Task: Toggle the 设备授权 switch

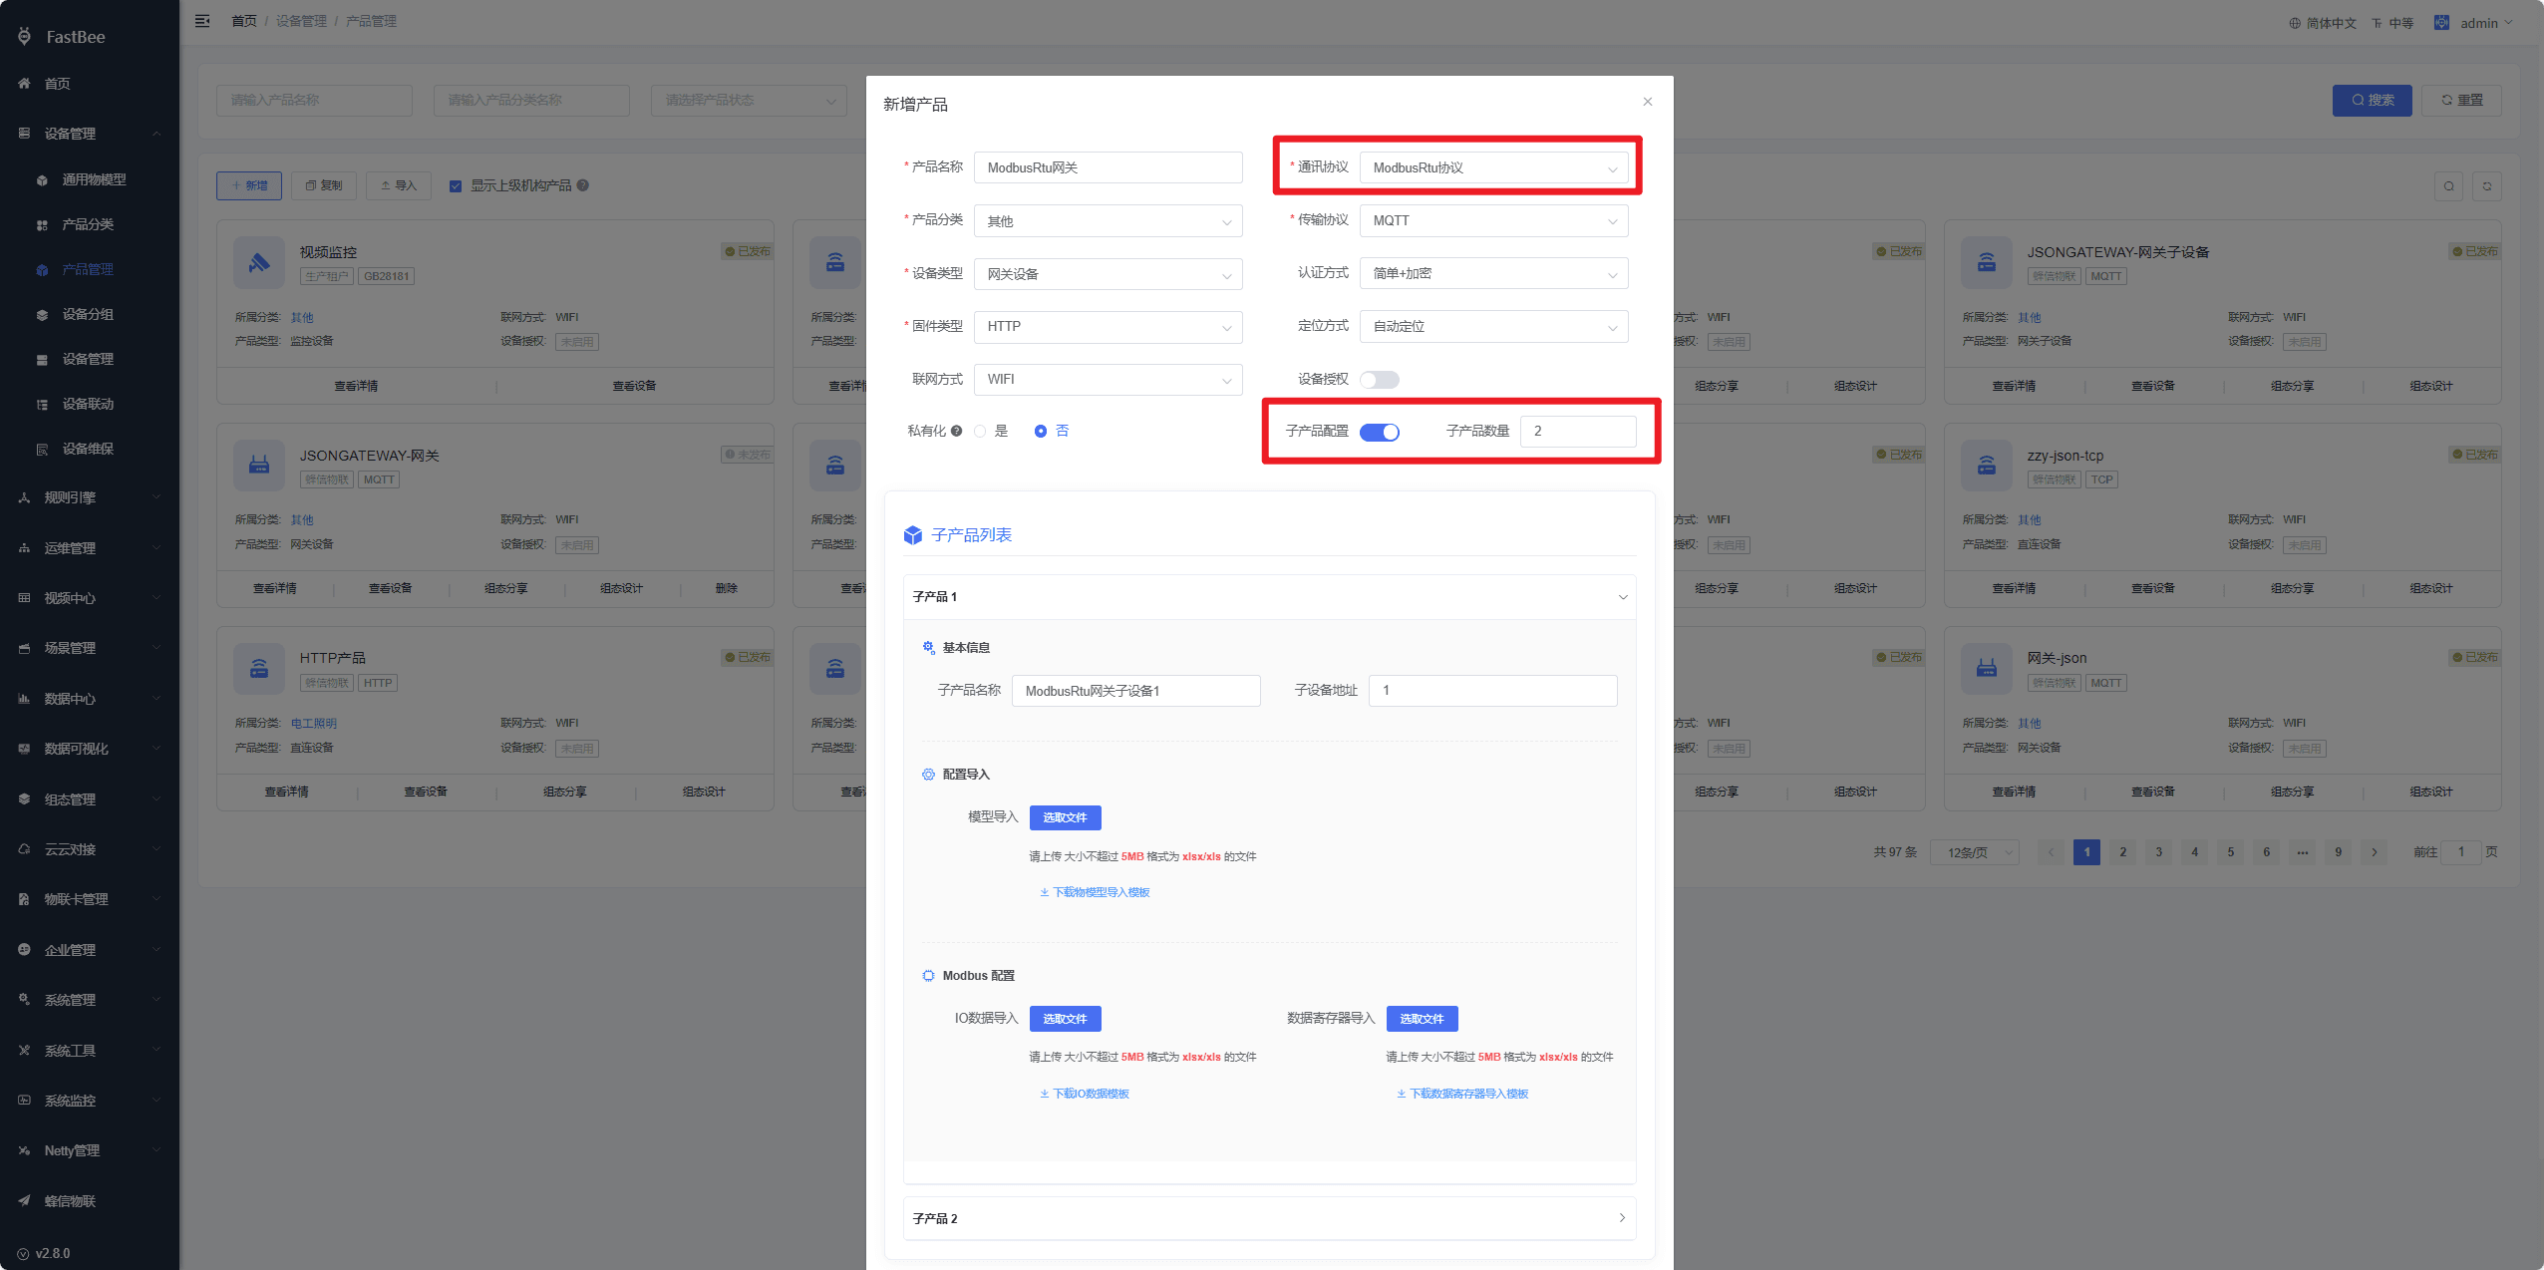Action: pos(1380,380)
